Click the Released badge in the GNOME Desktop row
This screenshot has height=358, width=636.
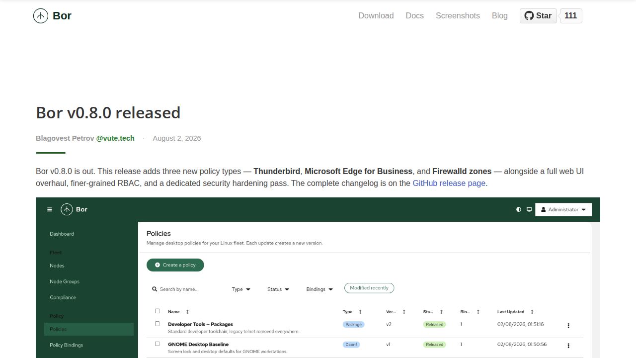(x=434, y=345)
